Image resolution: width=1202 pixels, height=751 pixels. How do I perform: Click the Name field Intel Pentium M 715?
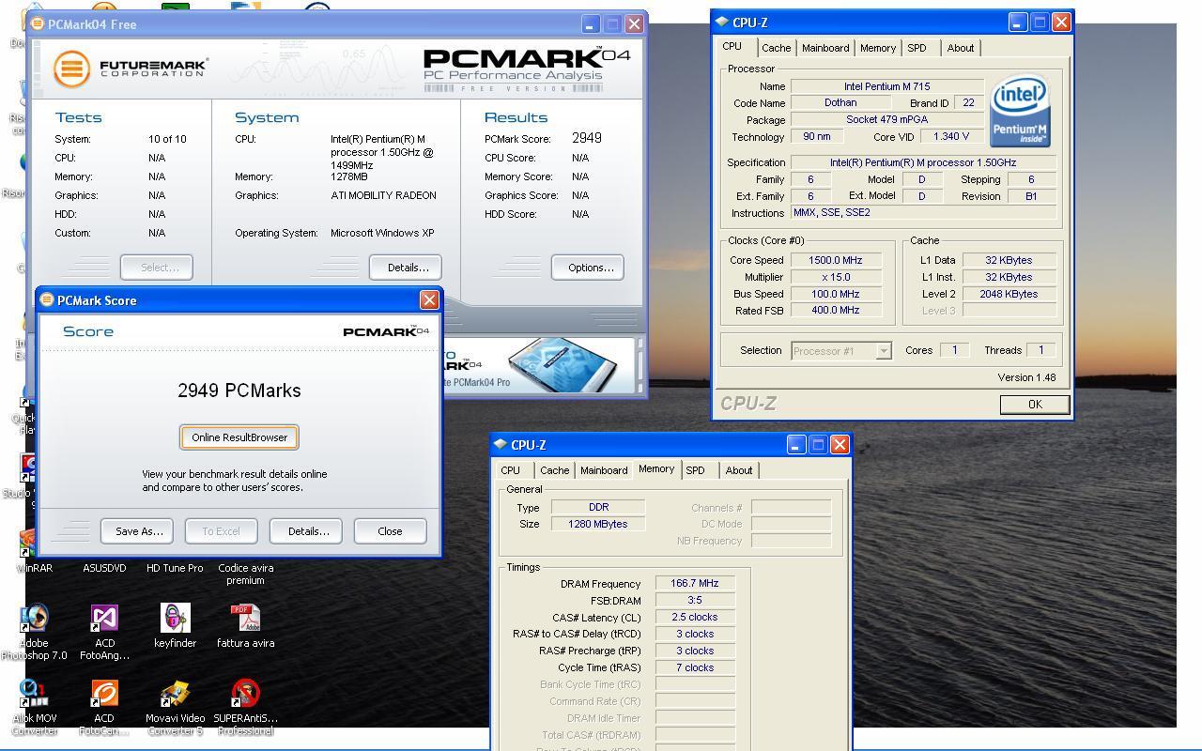886,86
